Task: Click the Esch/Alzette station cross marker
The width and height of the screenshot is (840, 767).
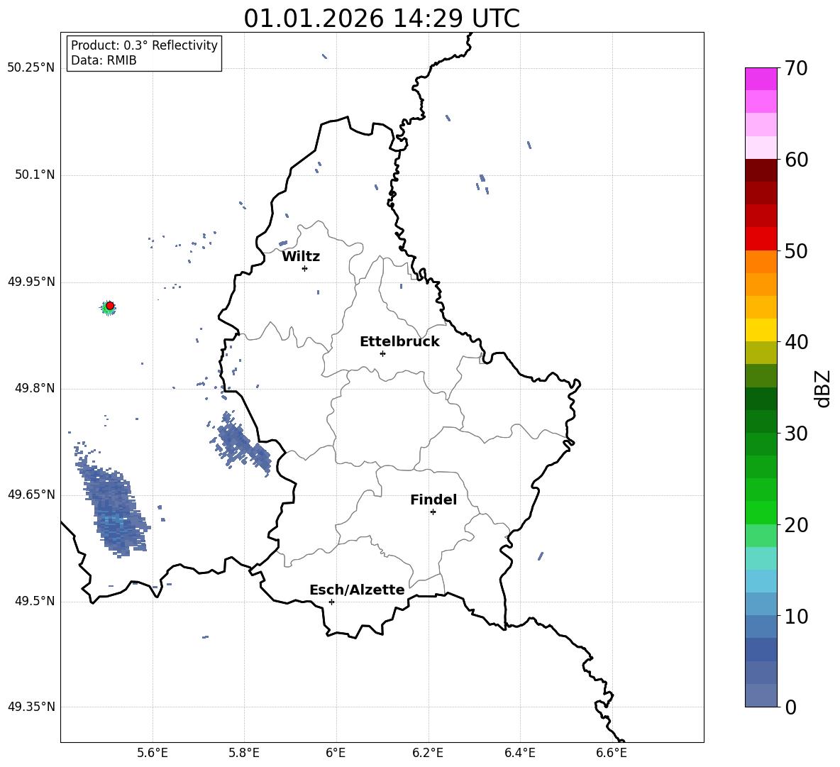Action: 331,602
